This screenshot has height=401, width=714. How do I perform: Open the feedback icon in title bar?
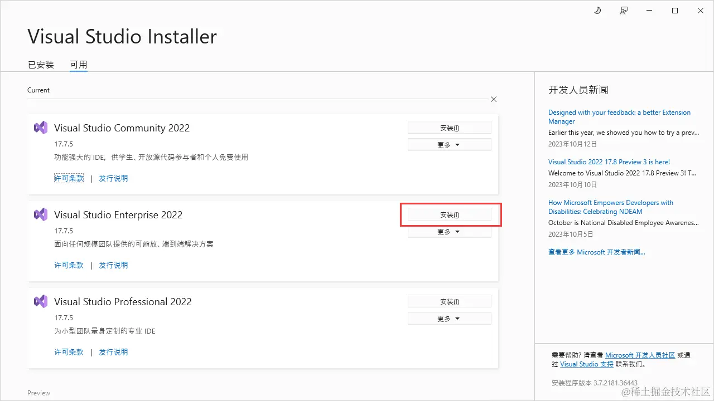[x=624, y=11]
